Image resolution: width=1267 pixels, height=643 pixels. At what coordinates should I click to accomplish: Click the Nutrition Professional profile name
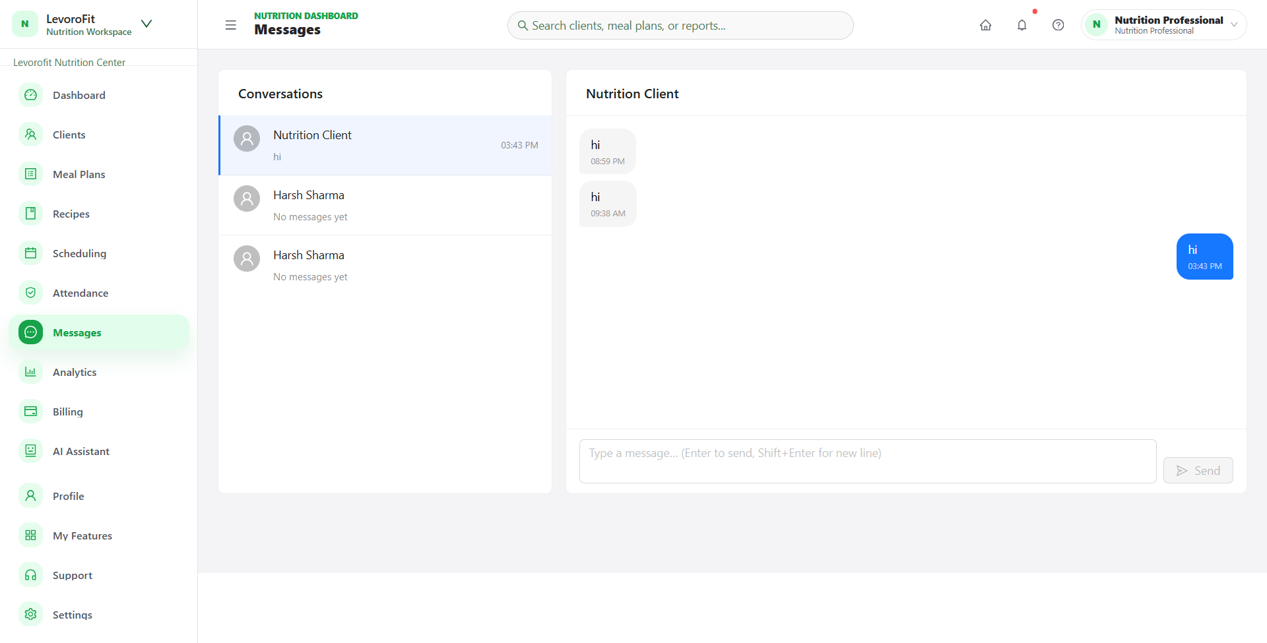click(1169, 20)
